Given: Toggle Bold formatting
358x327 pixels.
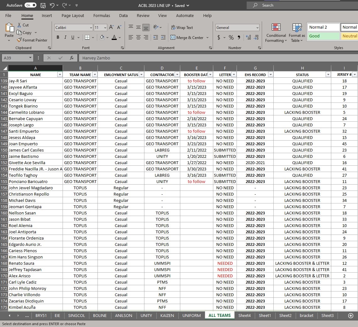Looking at the screenshot, I should coord(58,37).
